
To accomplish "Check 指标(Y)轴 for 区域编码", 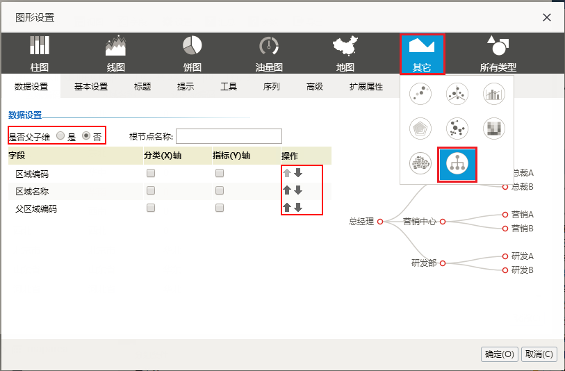I will [220, 173].
